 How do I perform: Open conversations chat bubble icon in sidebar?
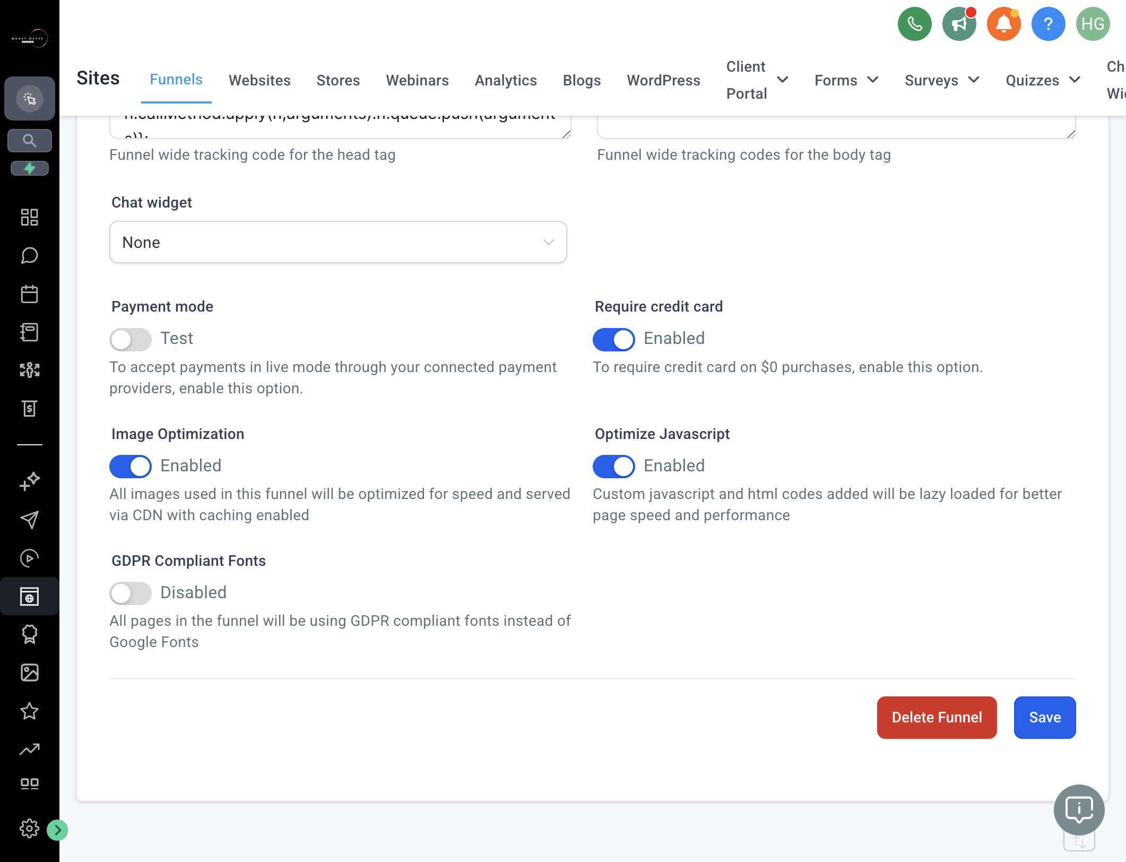click(x=30, y=255)
